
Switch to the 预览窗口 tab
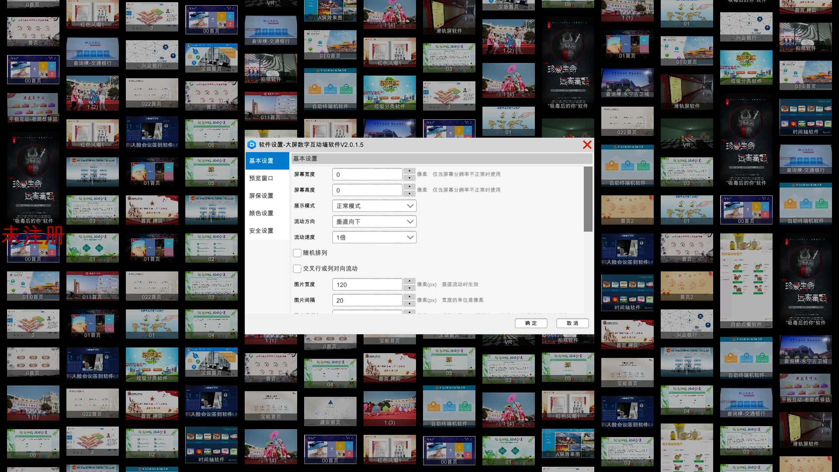[x=261, y=178]
